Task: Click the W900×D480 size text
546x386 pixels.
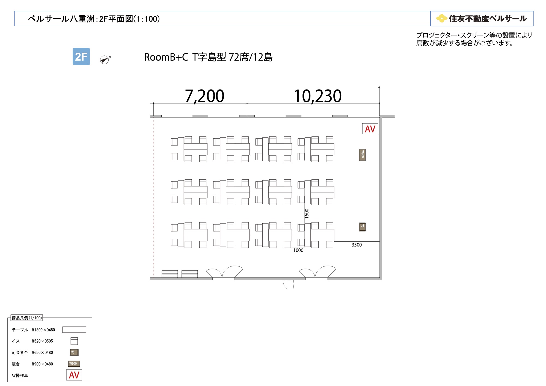Action: click(42, 364)
